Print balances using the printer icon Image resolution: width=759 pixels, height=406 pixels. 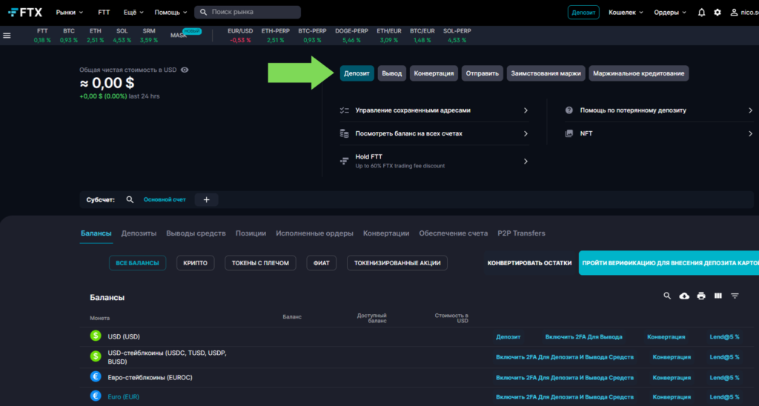(701, 296)
